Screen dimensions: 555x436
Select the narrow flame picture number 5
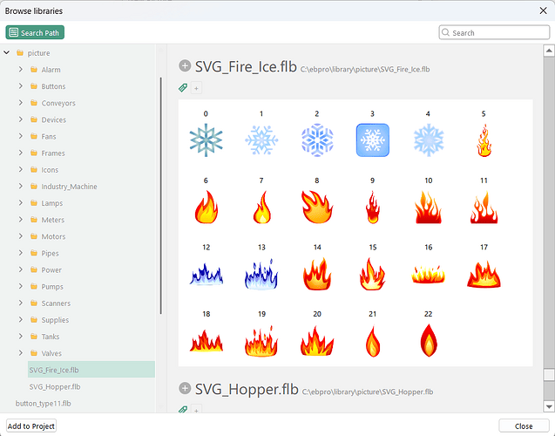pos(484,140)
